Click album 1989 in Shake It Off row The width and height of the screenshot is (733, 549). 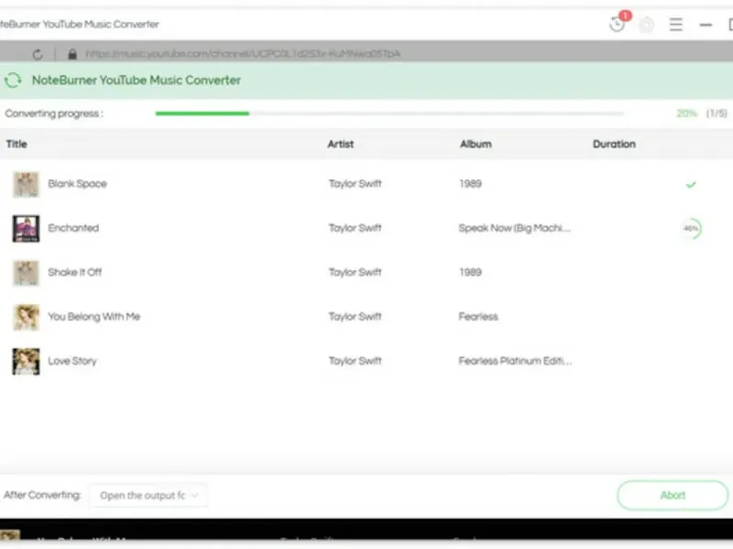(470, 272)
